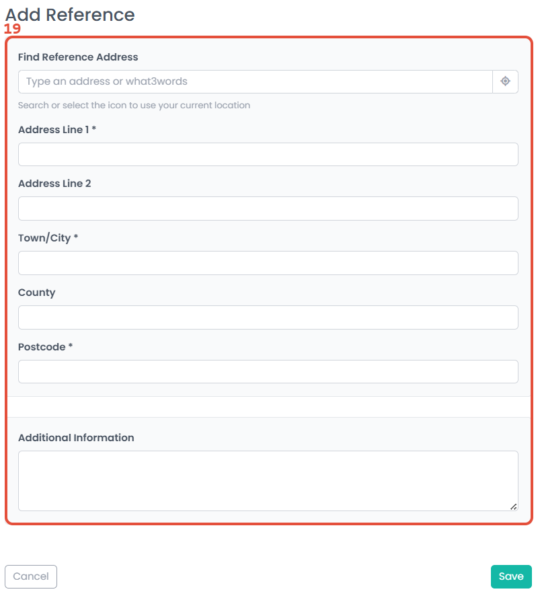540x606 pixels.
Task: Cancel adding the reference
Action: (31, 577)
